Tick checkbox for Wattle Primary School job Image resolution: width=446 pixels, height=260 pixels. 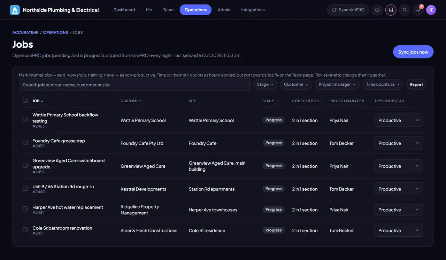click(25, 119)
